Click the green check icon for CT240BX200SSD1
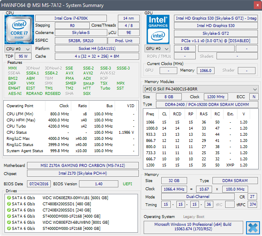 pos(9,210)
